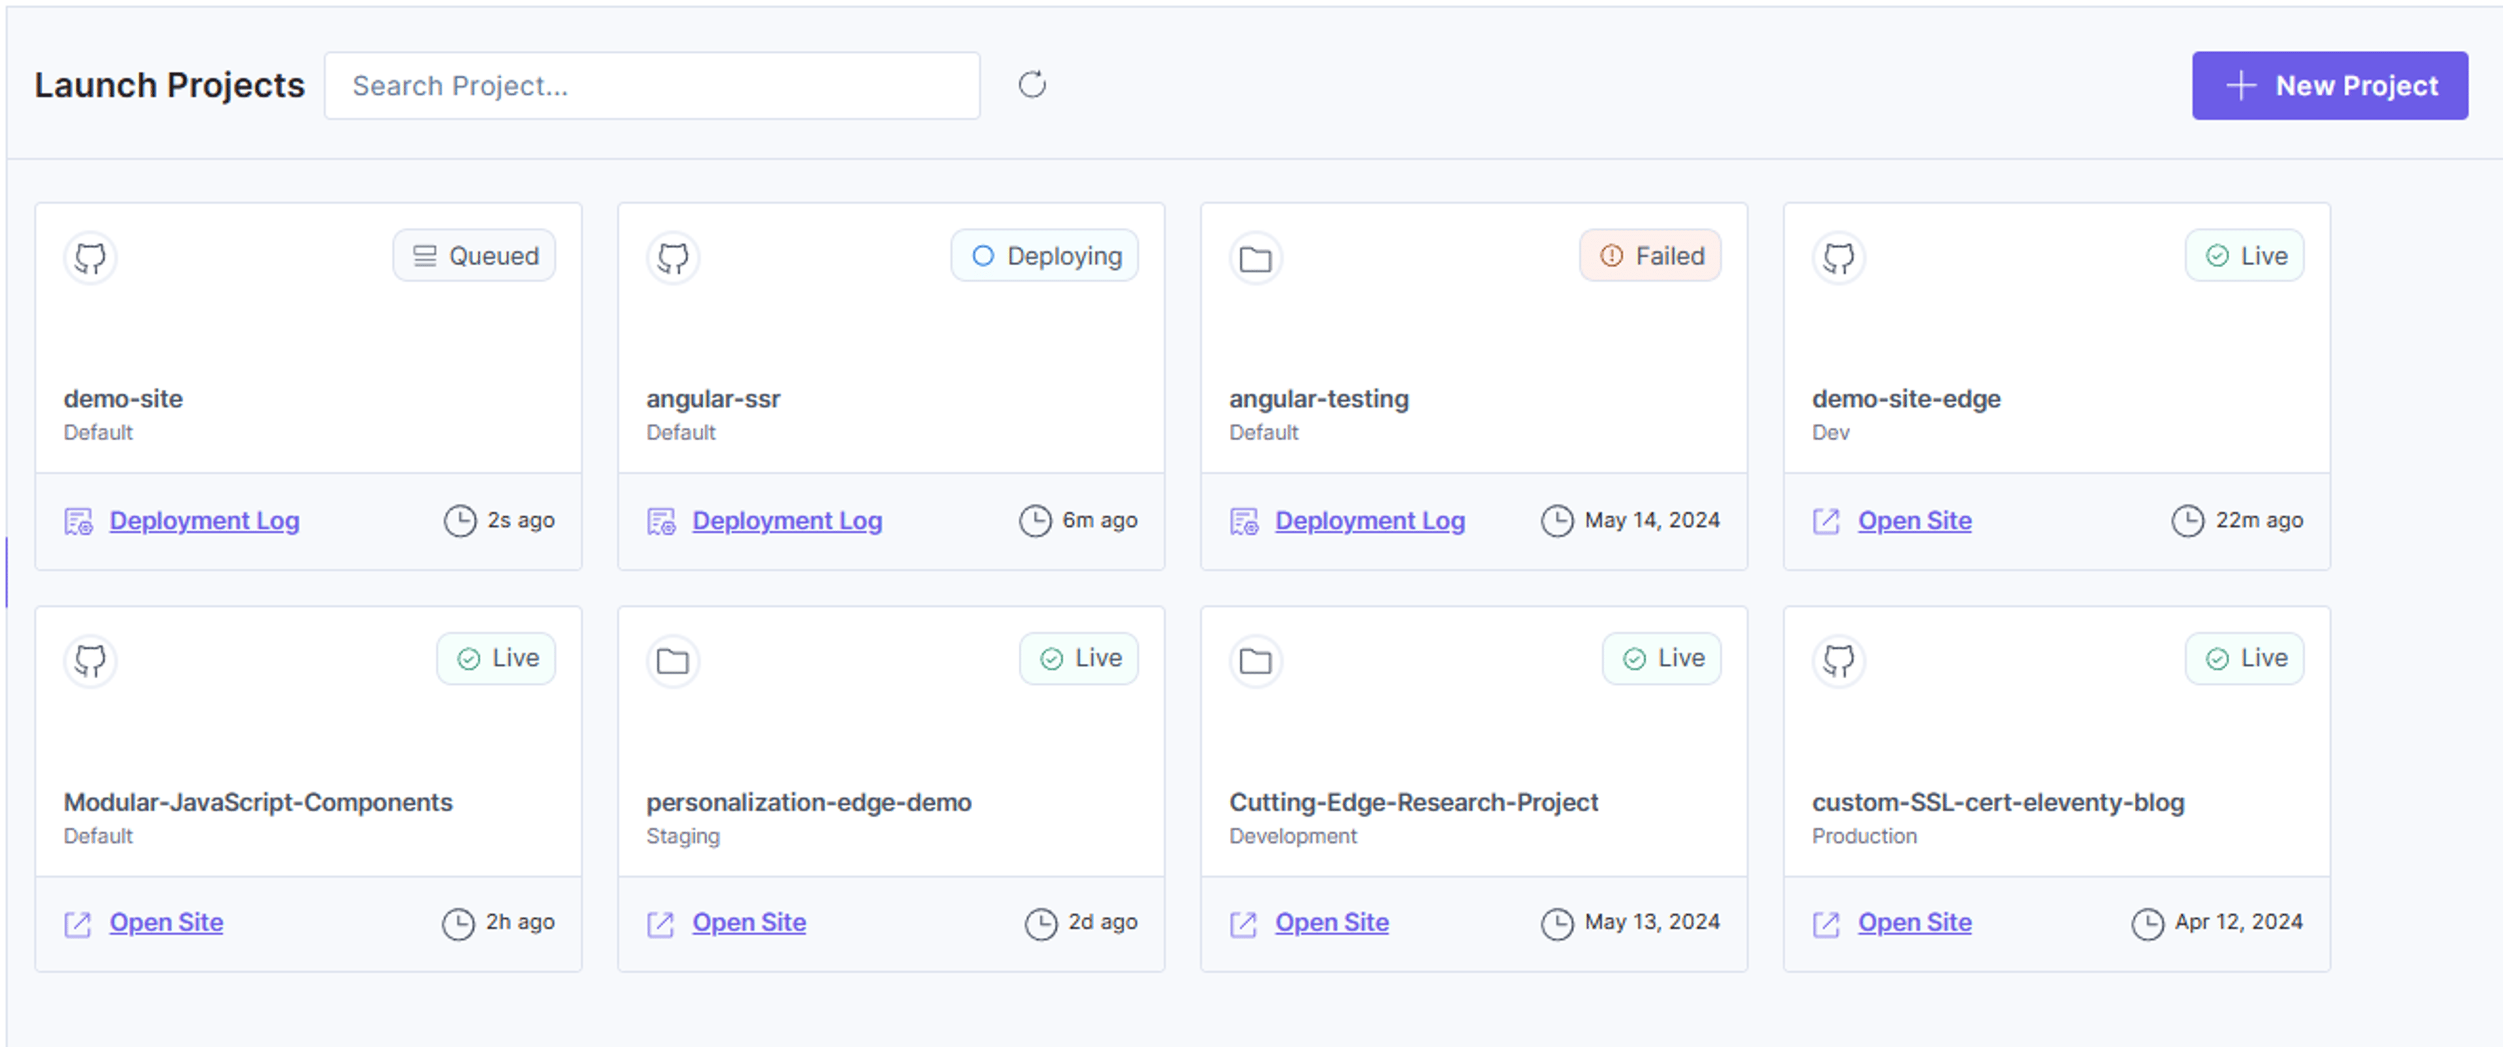The height and width of the screenshot is (1047, 2503).
Task: Open Site for Modular-JavaScript-Components
Action: [166, 923]
